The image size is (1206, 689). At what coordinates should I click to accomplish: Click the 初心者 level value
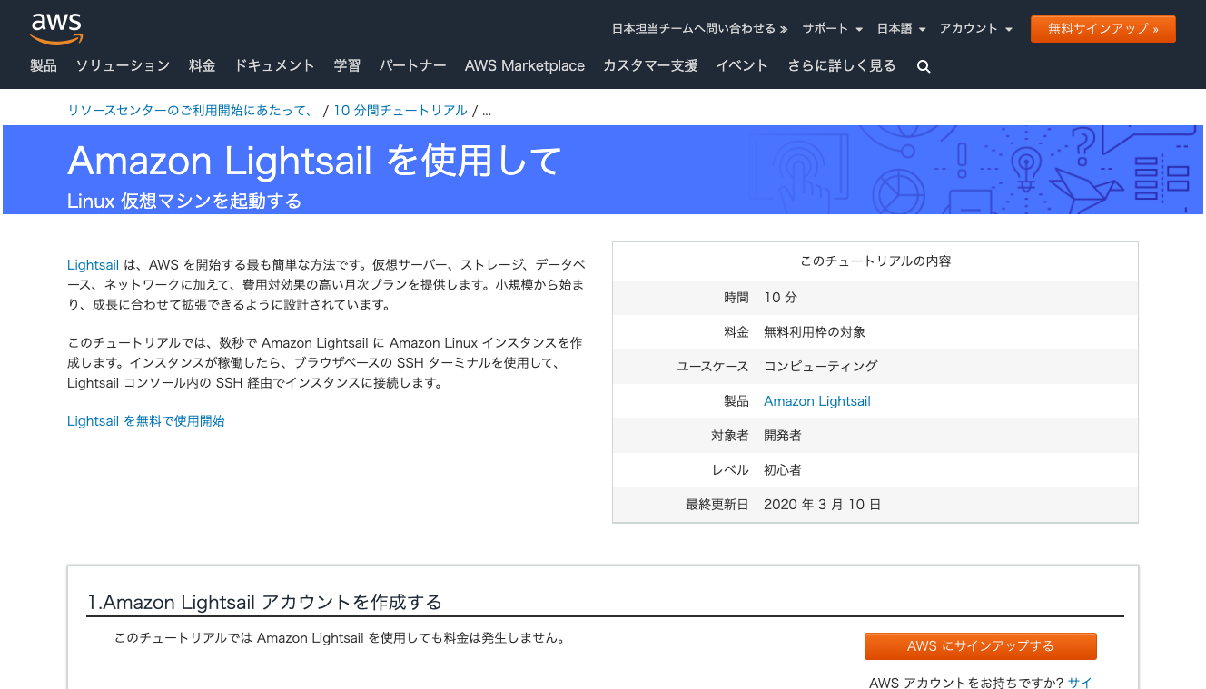pos(783,470)
